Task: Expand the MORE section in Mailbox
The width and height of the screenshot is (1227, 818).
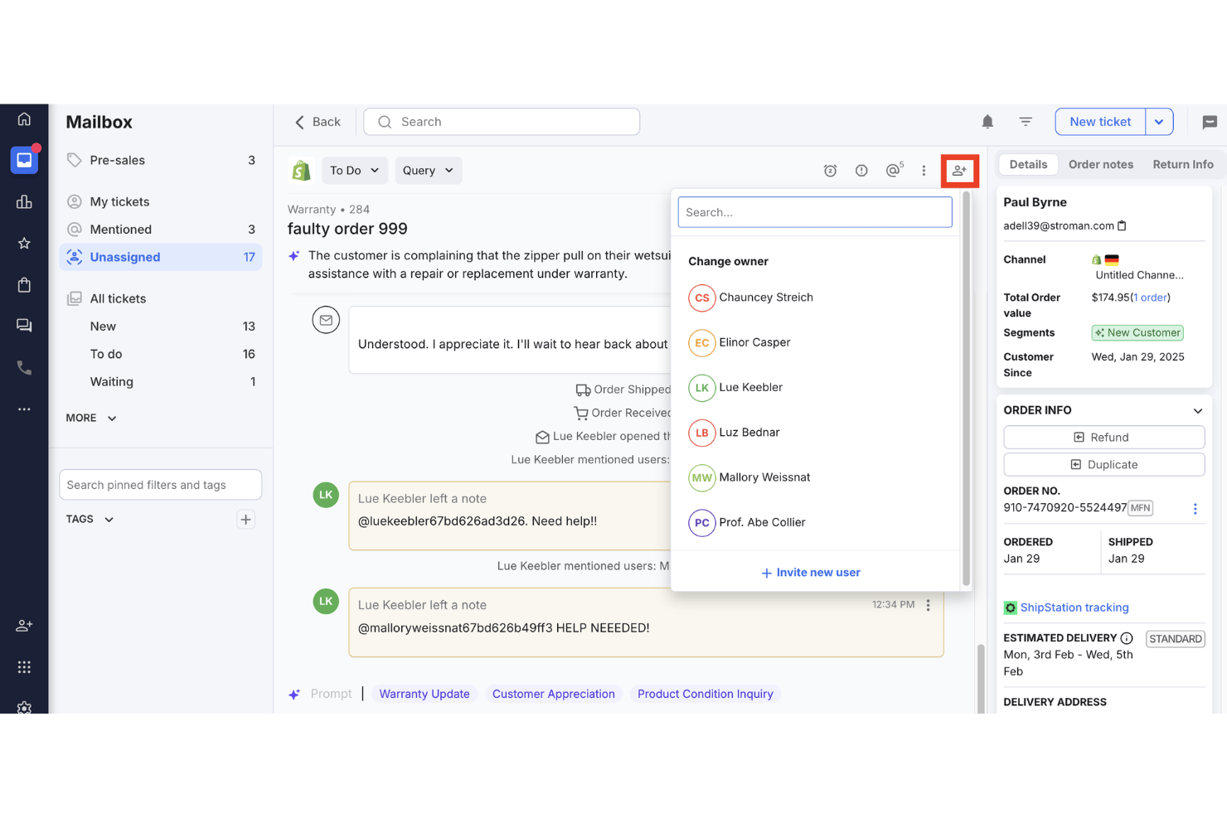Action: pyautogui.click(x=91, y=419)
